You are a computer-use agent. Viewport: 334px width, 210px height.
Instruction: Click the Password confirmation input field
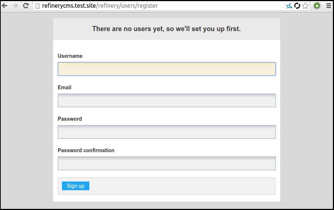point(167,164)
